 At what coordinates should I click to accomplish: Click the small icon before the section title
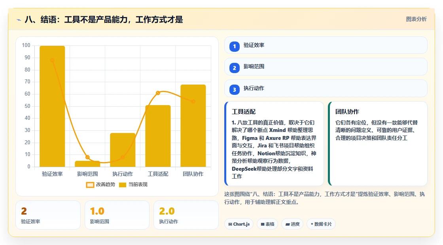click(x=19, y=20)
